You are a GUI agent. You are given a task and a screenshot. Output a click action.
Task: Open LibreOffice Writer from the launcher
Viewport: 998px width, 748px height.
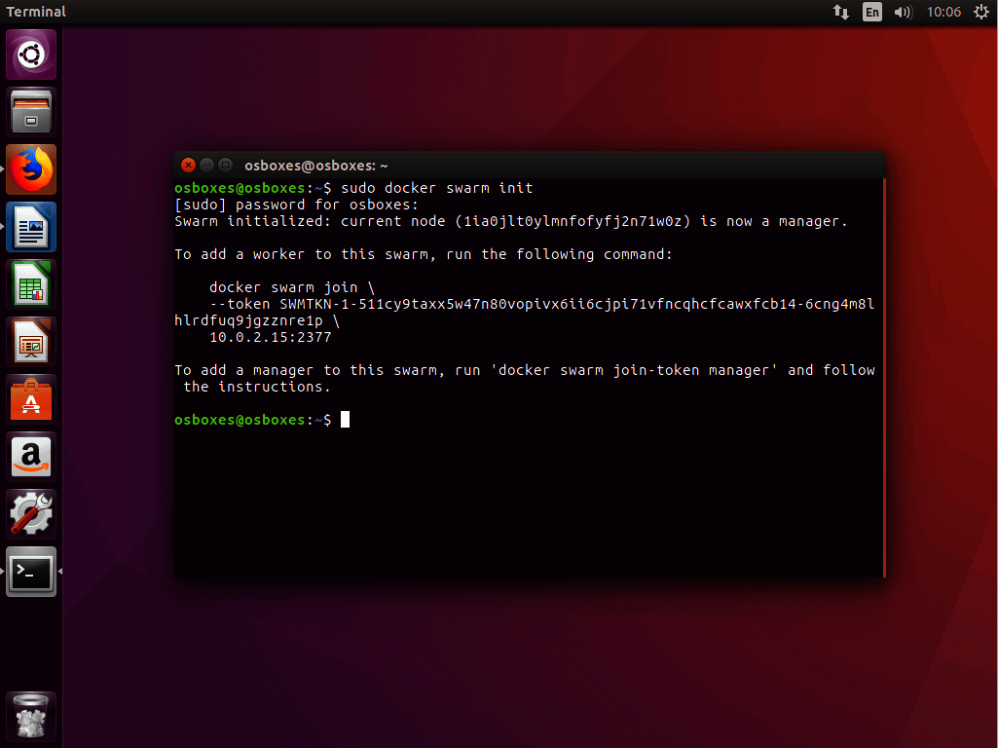tap(31, 227)
